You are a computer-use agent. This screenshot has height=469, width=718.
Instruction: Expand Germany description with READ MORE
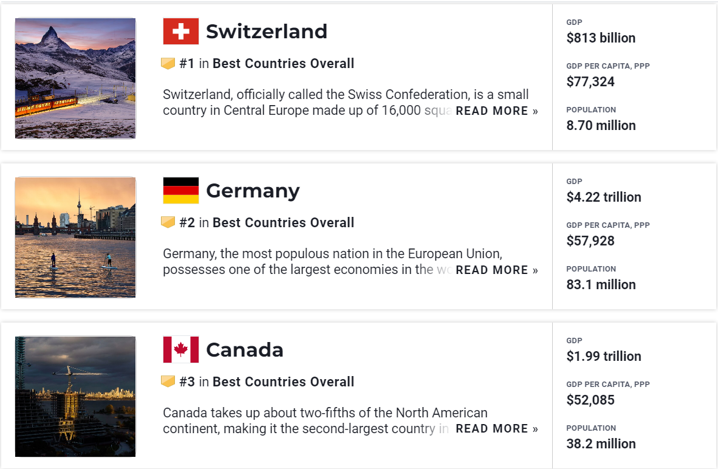[x=497, y=270]
